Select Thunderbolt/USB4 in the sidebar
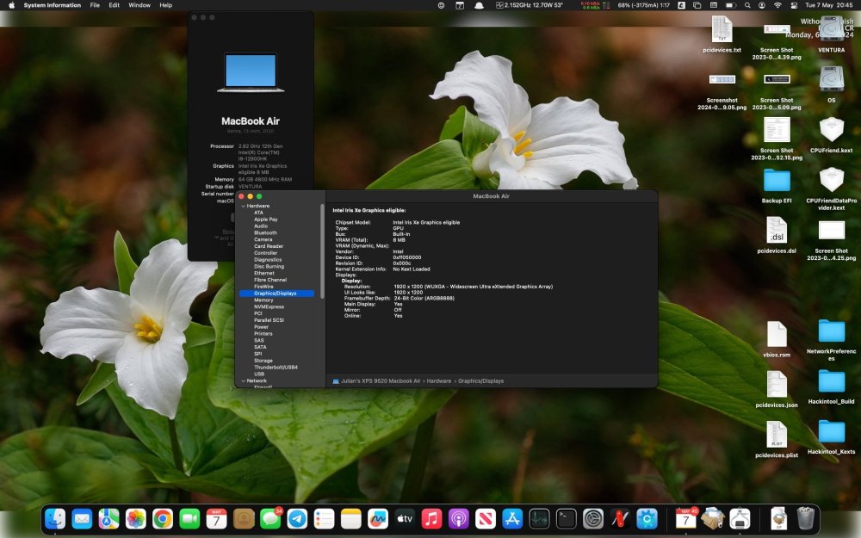 [x=276, y=368]
